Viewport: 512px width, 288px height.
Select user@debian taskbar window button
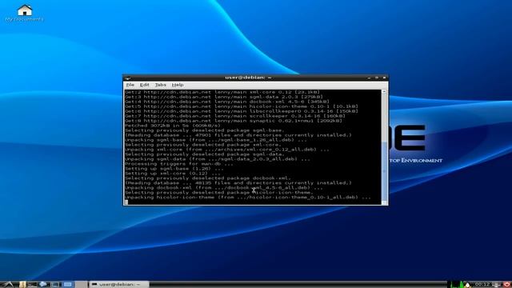119,285
